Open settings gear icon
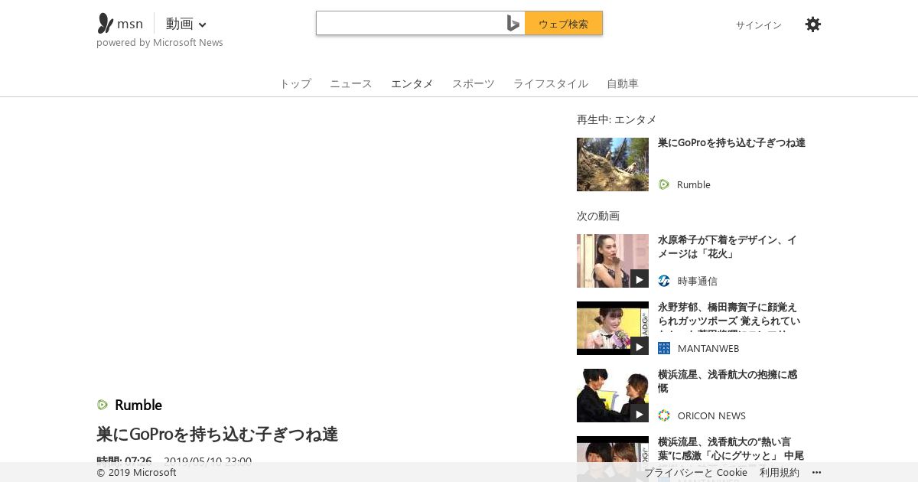The width and height of the screenshot is (918, 482). [813, 24]
